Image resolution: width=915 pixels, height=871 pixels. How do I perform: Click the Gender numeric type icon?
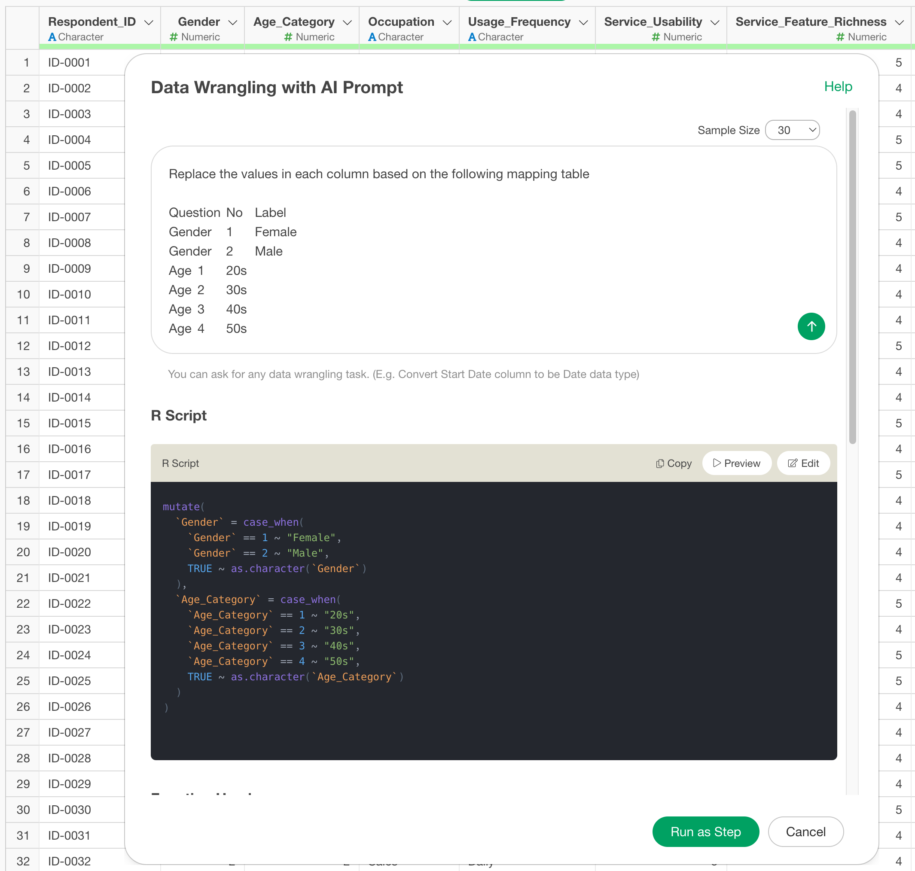(x=174, y=37)
